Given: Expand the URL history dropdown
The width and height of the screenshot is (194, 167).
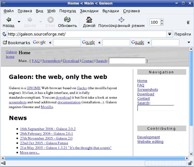Looking at the screenshot, I should (169, 34).
